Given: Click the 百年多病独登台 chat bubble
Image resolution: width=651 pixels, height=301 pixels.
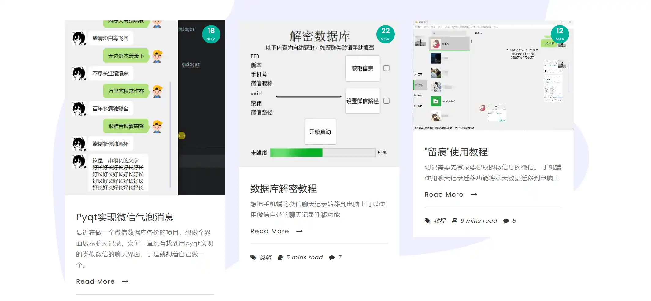Looking at the screenshot, I should [x=110, y=109].
